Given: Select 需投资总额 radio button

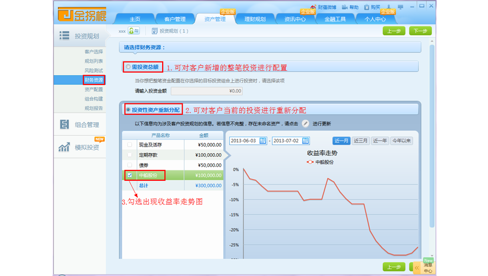Looking at the screenshot, I should click(129, 67).
